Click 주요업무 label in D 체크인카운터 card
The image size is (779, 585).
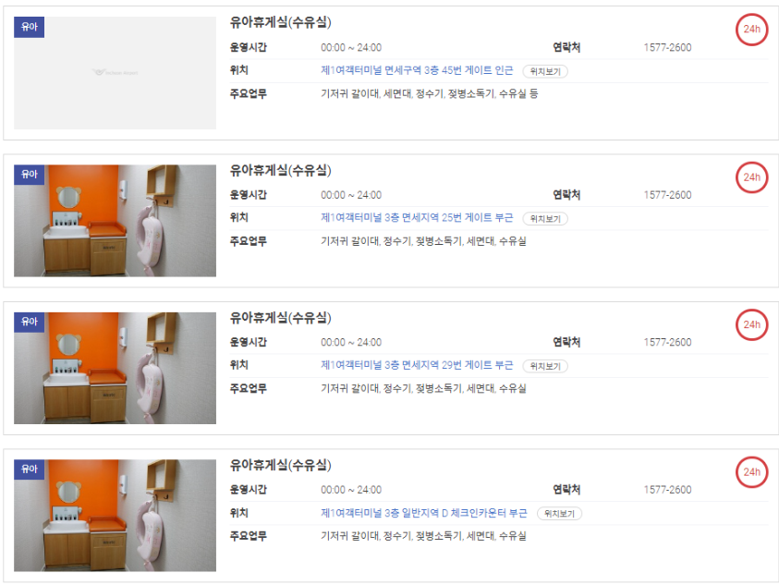(248, 536)
